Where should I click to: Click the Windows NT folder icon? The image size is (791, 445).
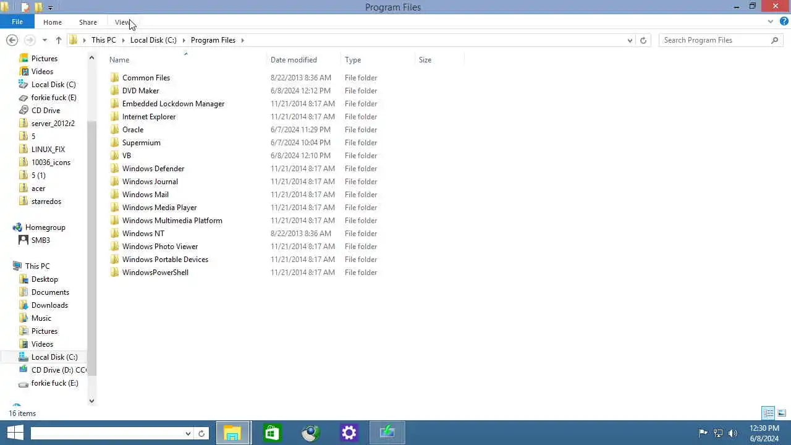pos(114,234)
